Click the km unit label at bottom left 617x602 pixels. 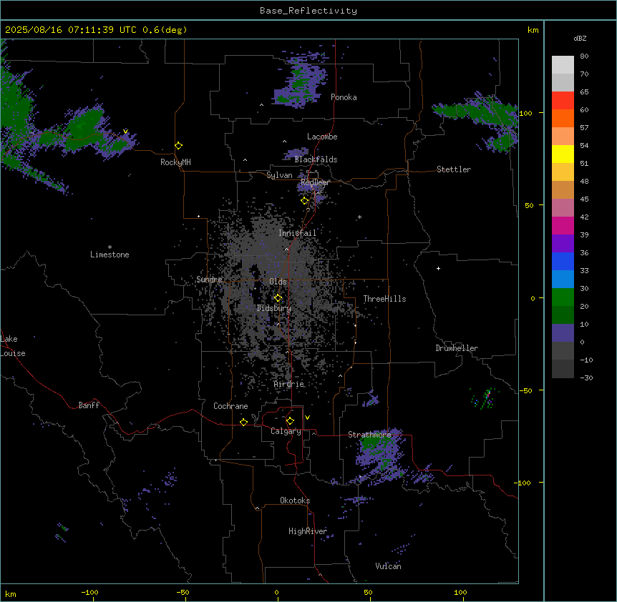point(11,593)
